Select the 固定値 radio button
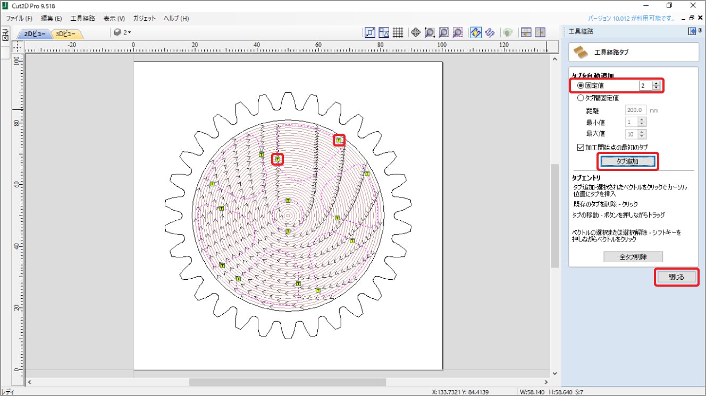Image resolution: width=706 pixels, height=396 pixels. point(581,85)
